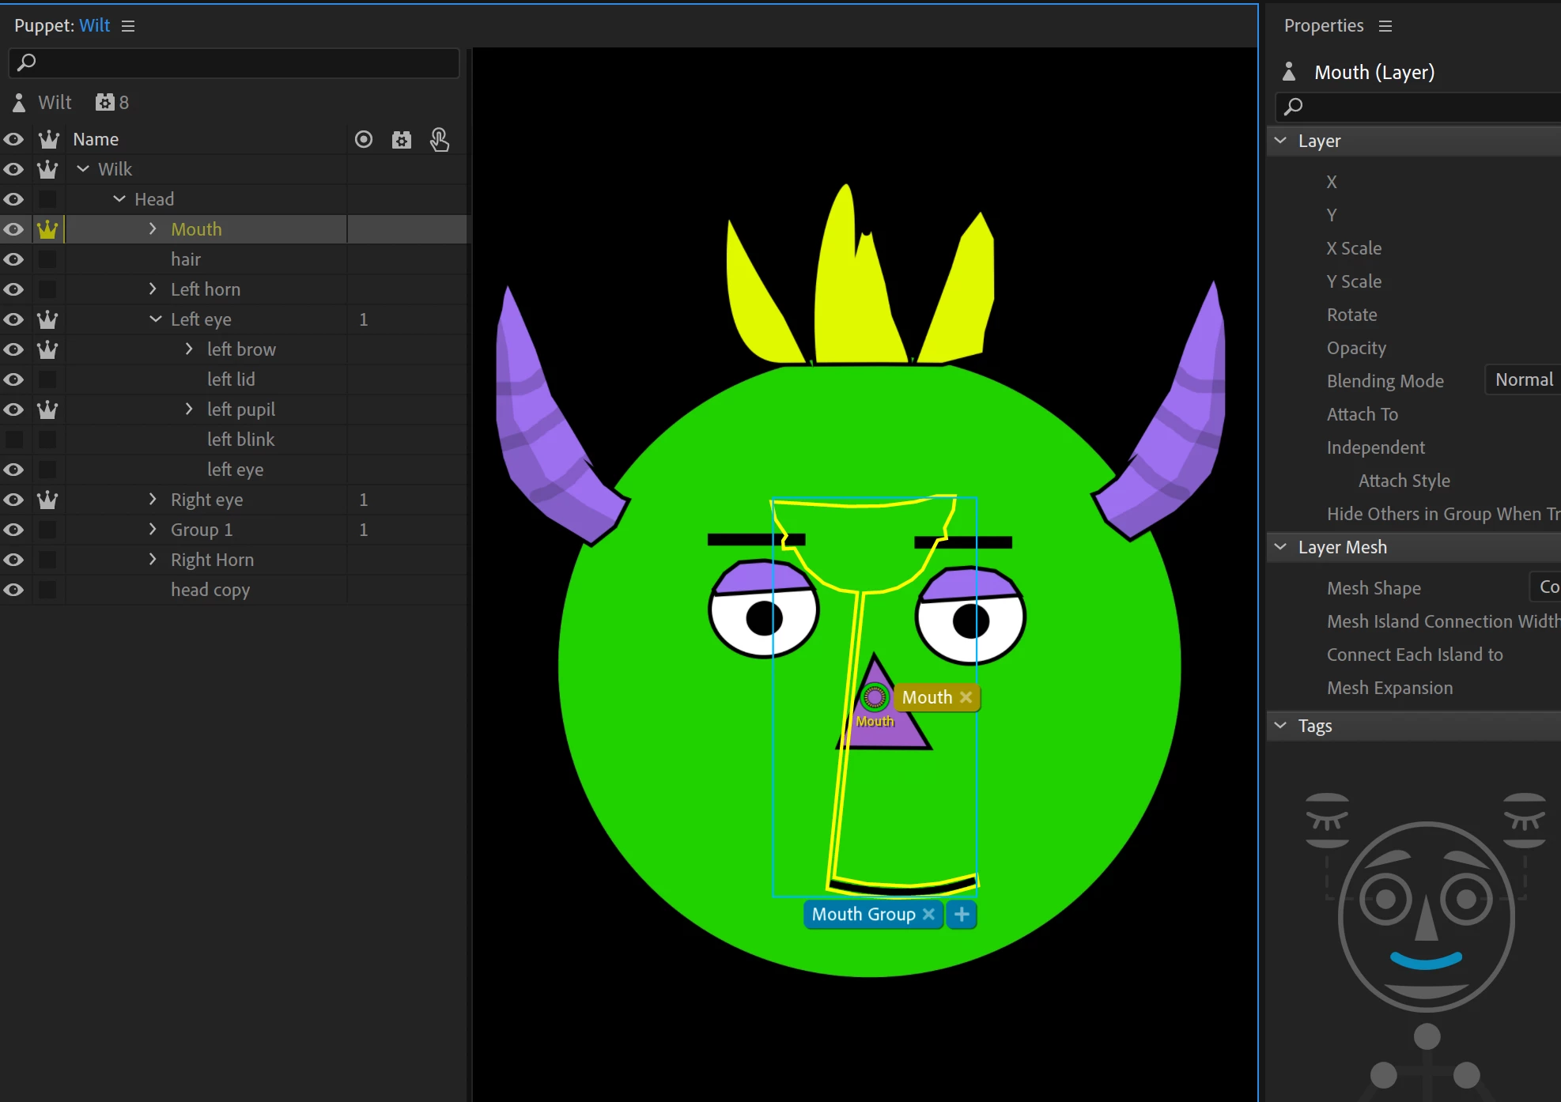
Task: Click the draggable hand column icon
Action: 440,140
